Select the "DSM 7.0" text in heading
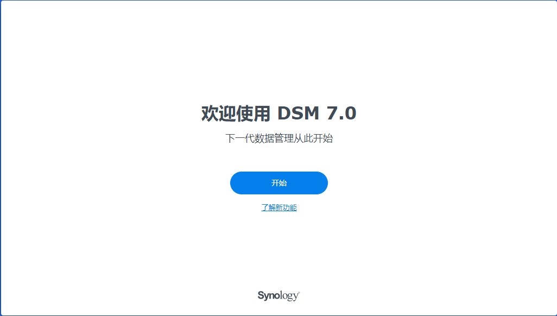This screenshot has width=557, height=316. tap(317, 113)
